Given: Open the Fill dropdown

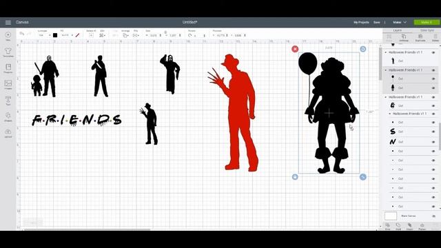Looking at the screenshot, I should (x=67, y=35).
